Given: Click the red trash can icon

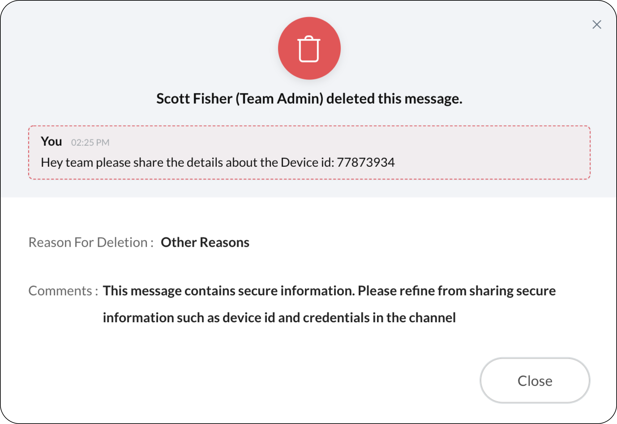Looking at the screenshot, I should [x=309, y=48].
